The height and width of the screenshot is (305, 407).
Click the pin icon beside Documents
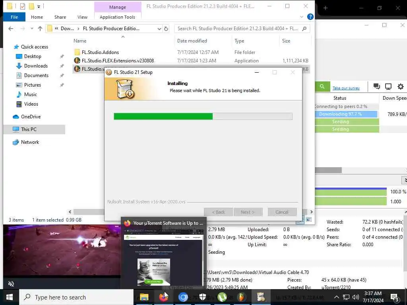point(62,75)
